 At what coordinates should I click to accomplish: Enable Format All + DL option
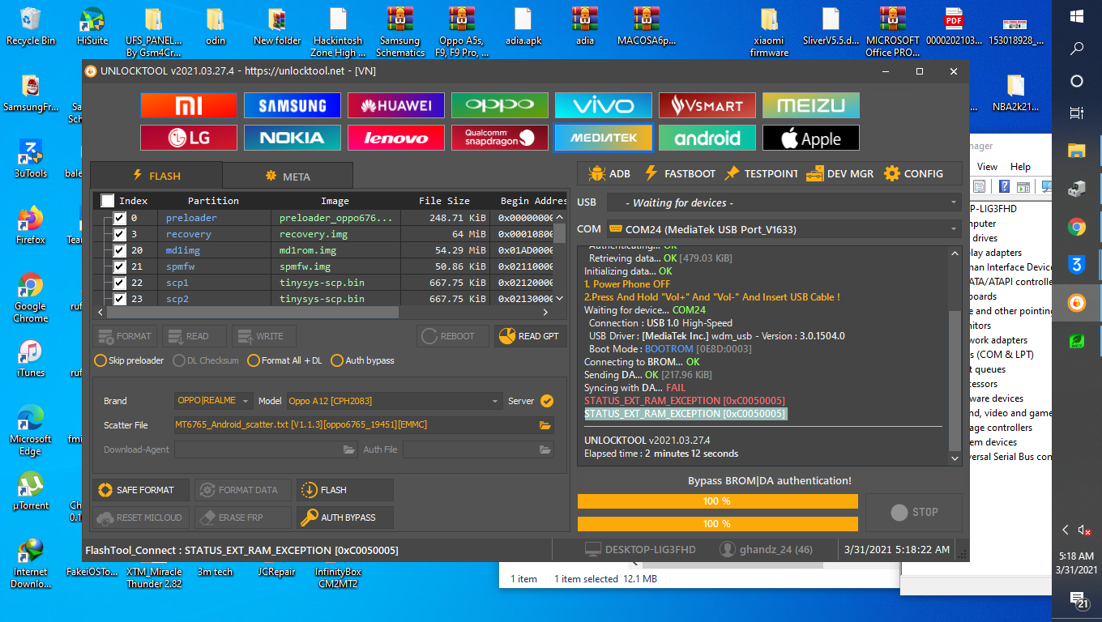(x=284, y=360)
